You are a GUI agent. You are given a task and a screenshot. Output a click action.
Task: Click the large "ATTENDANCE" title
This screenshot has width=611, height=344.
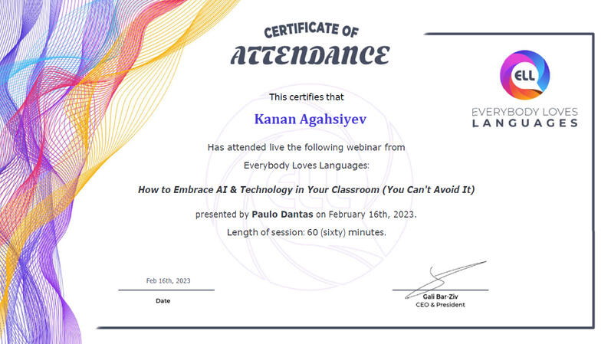(x=310, y=55)
